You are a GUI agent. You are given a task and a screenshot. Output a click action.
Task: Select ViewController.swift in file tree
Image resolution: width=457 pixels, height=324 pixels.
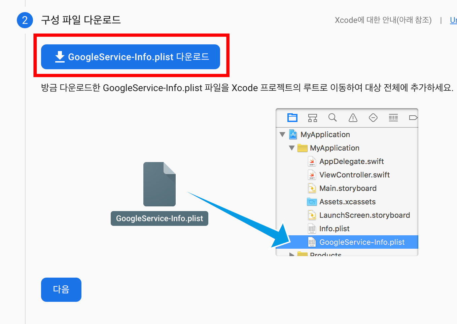click(354, 175)
